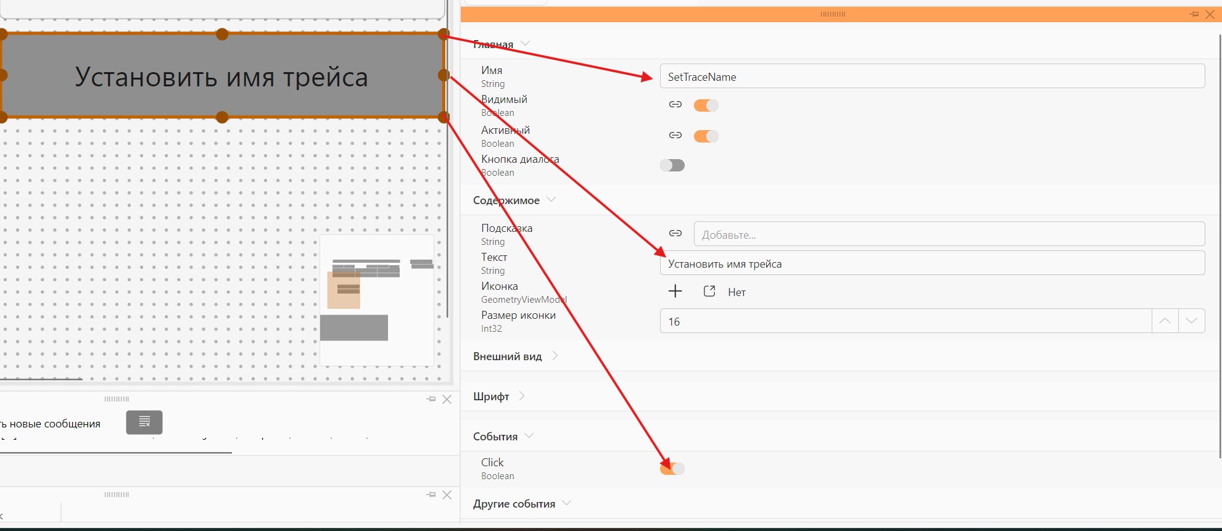Pin the messages panel

click(x=431, y=399)
